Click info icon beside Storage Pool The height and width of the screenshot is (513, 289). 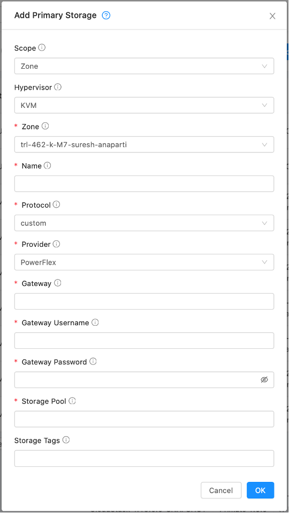tap(72, 401)
